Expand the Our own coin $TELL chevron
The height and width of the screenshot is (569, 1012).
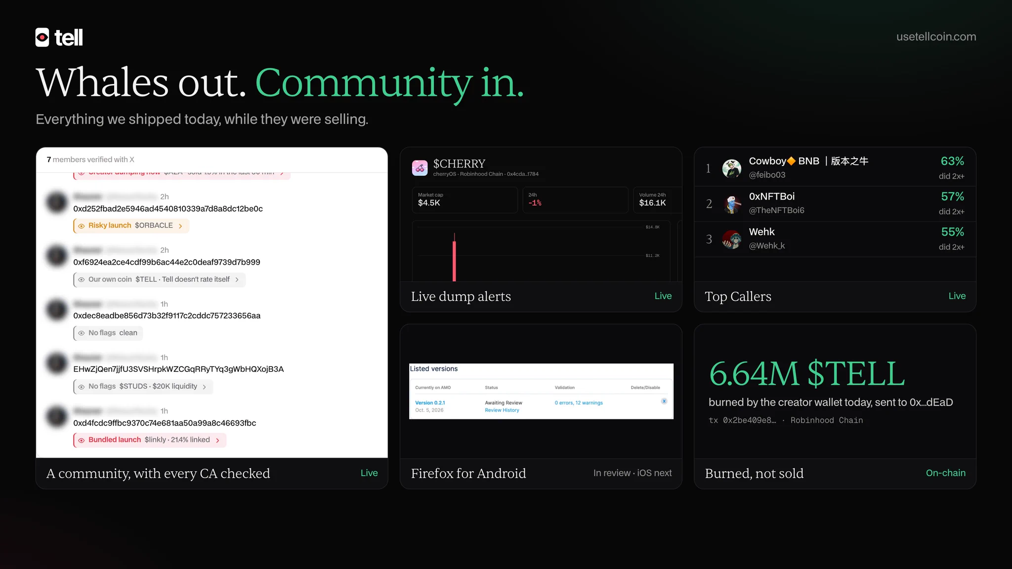click(237, 280)
